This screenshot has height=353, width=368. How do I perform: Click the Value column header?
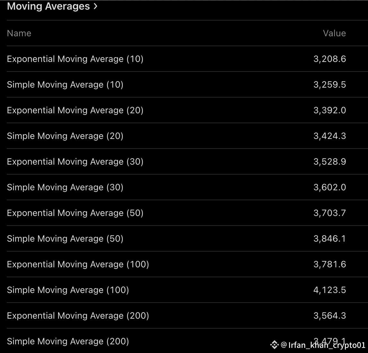[x=334, y=33]
